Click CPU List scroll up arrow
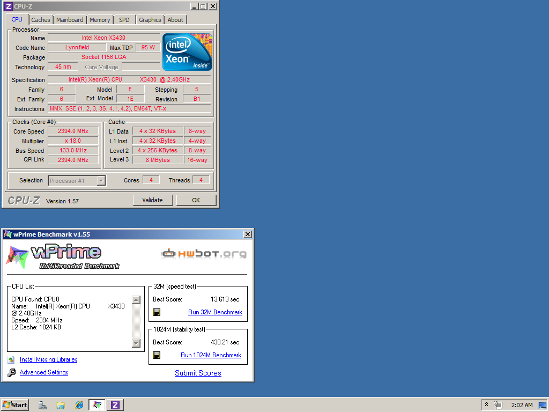 coord(136,300)
